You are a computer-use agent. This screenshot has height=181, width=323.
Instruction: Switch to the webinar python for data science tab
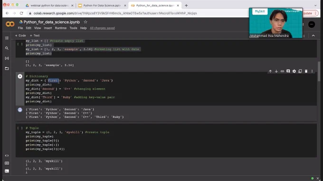(49, 6)
